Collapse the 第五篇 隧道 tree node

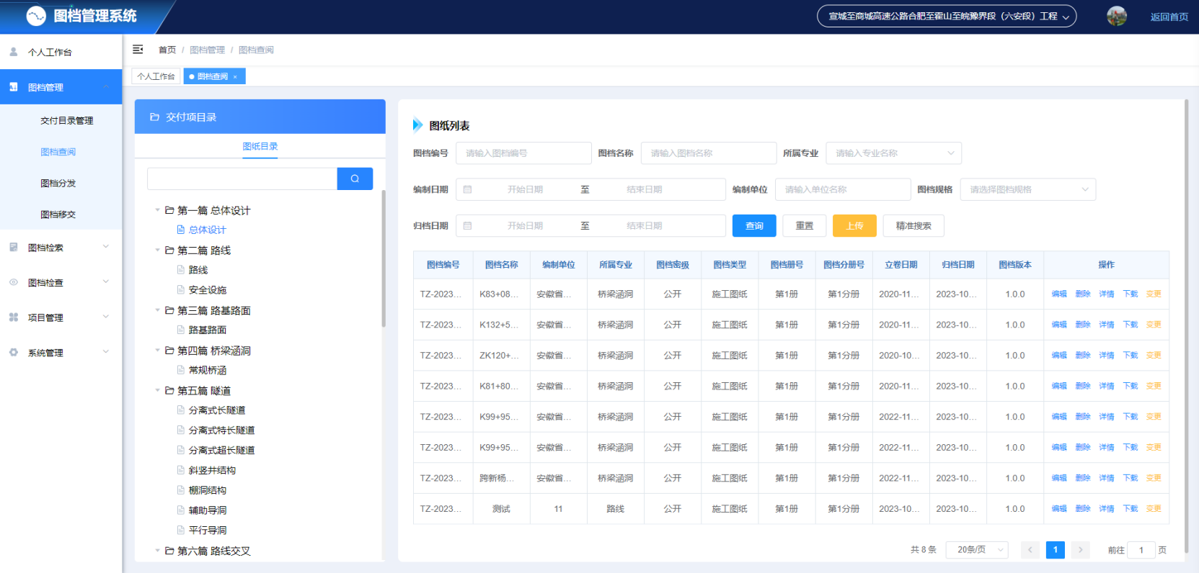coord(157,391)
